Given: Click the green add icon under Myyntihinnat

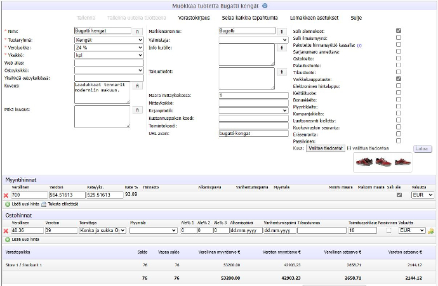Looking at the screenshot, I should point(8,204).
